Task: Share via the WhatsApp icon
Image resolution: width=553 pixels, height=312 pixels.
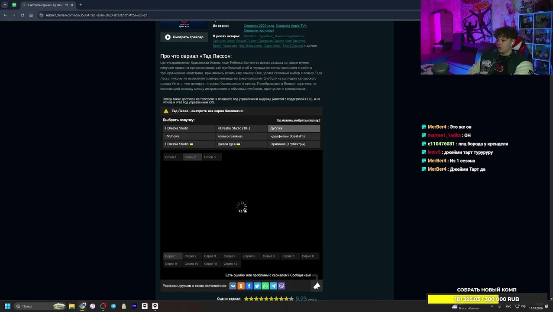Action: click(x=265, y=286)
